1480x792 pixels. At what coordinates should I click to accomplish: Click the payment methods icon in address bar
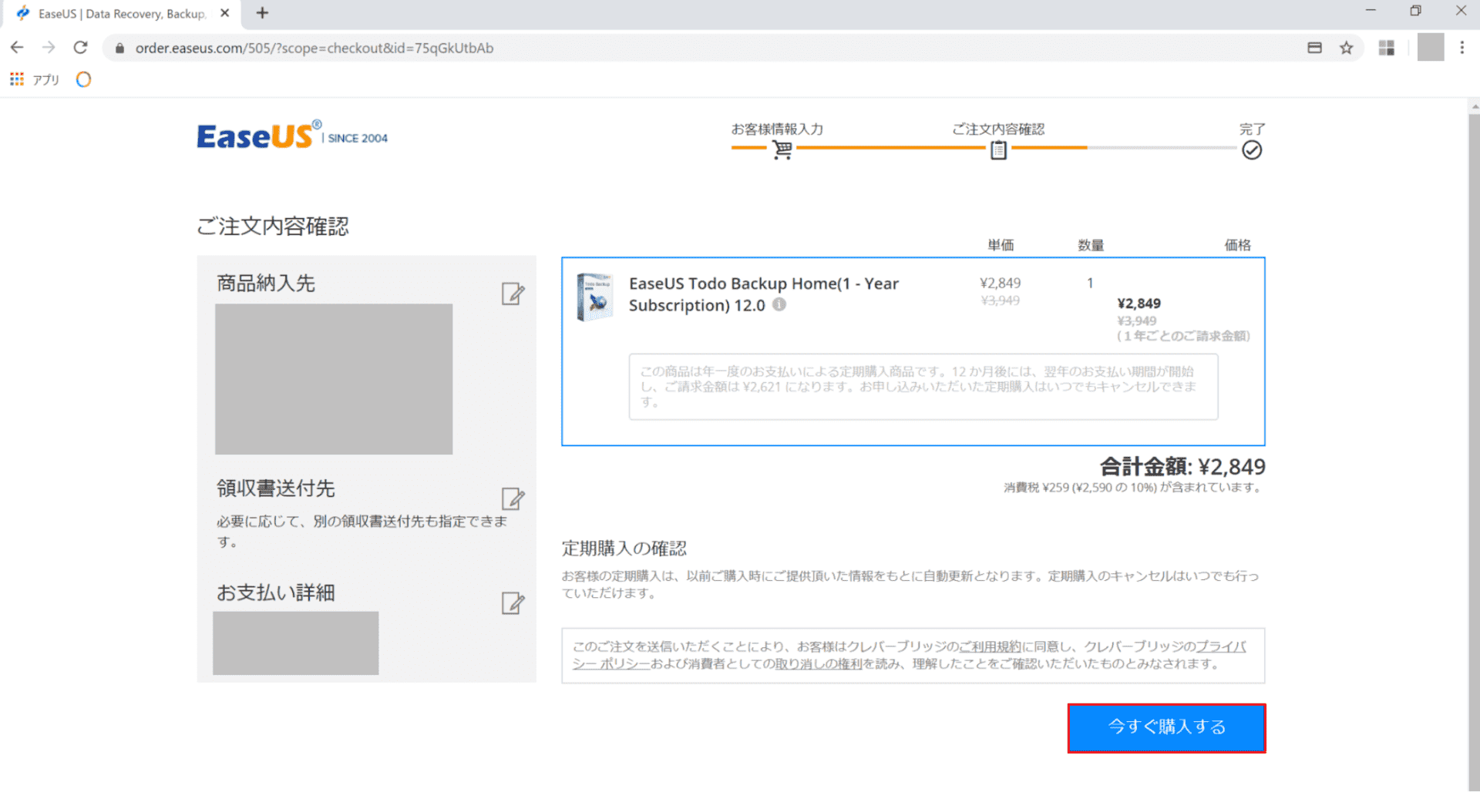[1315, 48]
